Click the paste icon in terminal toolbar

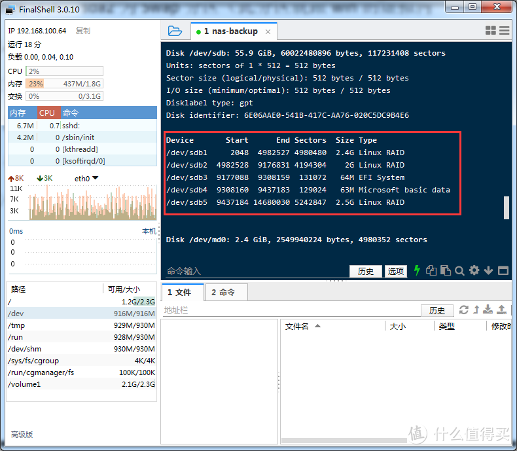coord(446,270)
